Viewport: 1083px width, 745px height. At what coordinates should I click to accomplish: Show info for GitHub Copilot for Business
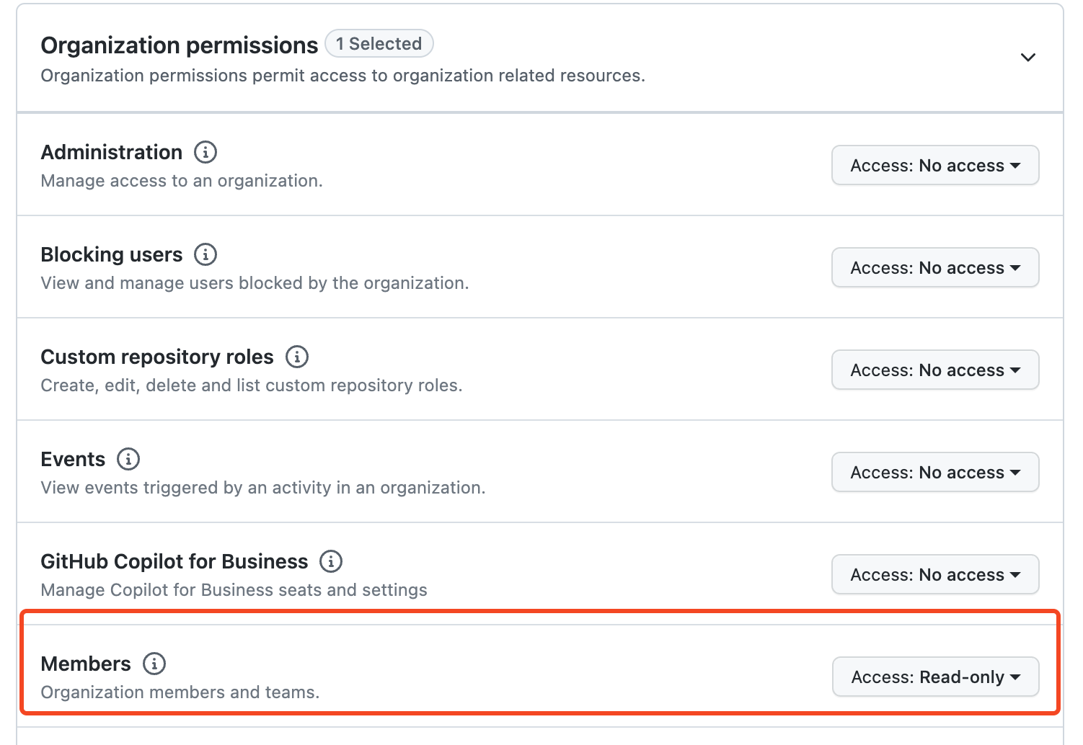pos(331,561)
